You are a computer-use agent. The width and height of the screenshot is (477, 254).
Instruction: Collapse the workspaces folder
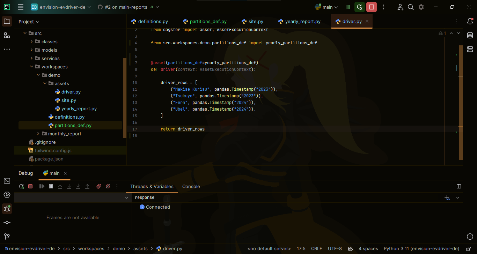(31, 67)
